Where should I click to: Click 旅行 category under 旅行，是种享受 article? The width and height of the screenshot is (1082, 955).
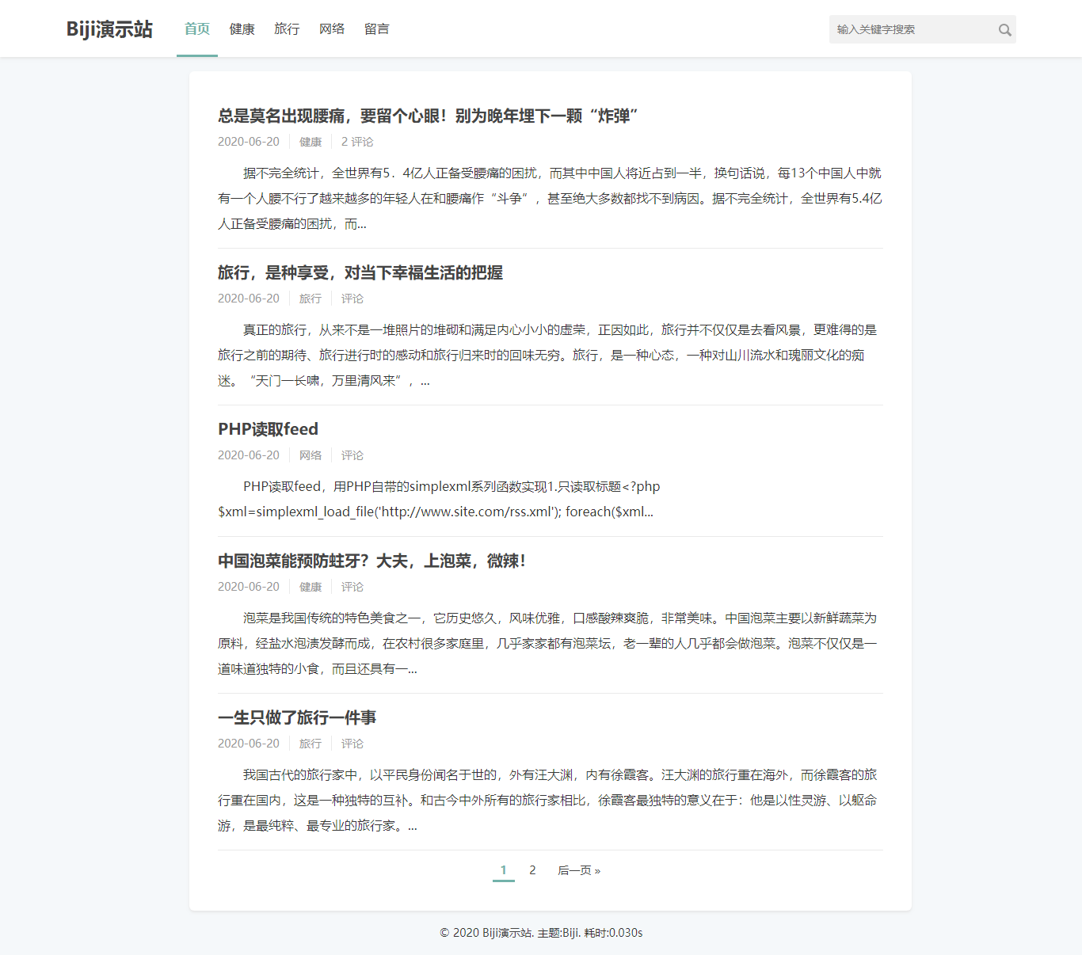pyautogui.click(x=311, y=299)
